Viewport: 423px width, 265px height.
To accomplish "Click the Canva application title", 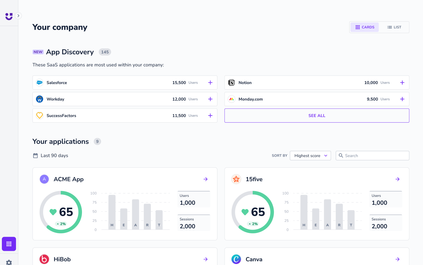I will tap(254, 259).
